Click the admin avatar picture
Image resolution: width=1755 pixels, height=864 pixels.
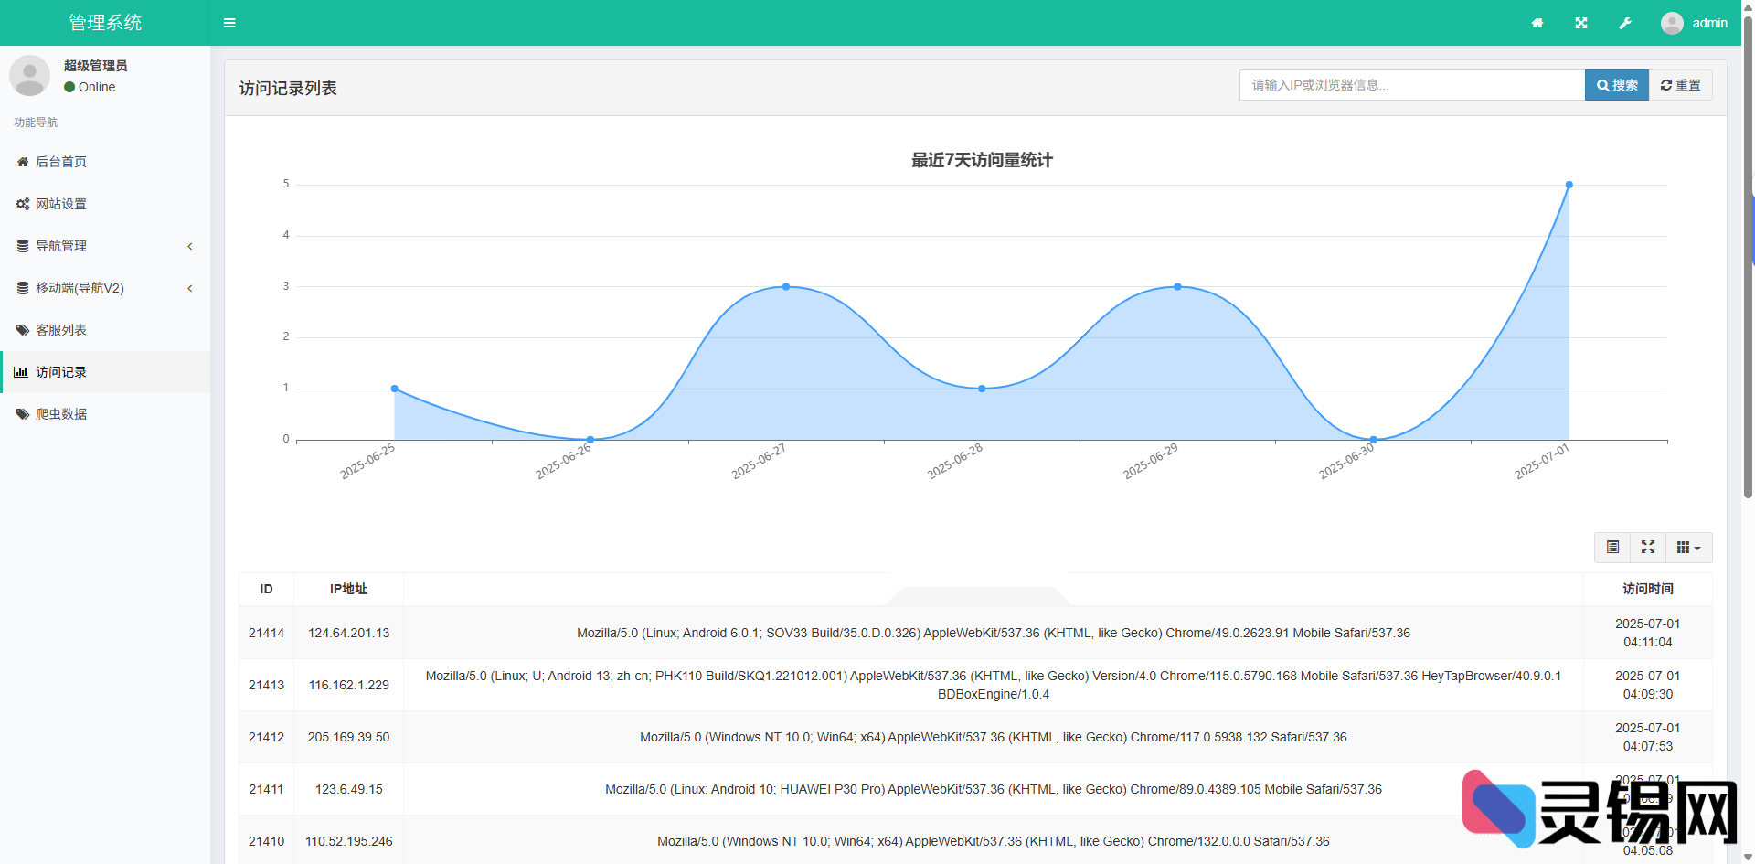(x=1671, y=22)
